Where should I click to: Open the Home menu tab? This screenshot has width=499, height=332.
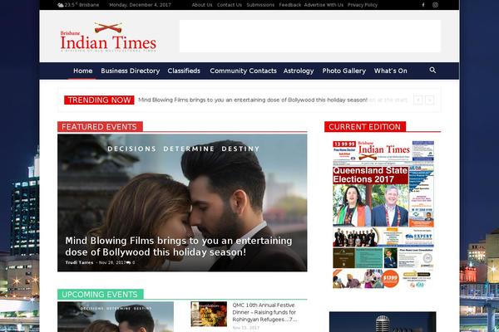pos(82,71)
